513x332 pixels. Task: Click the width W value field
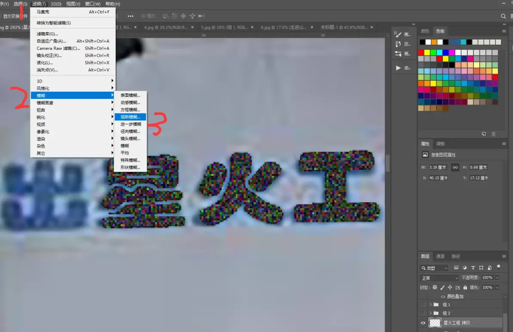pyautogui.click(x=438, y=167)
